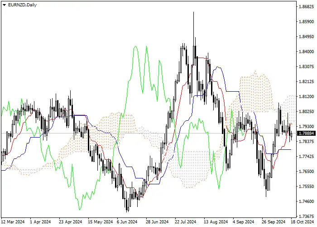Open the chart menu triangle beside EURNZD
Image resolution: width=317 pixels, height=227 pixels.
point(4,5)
